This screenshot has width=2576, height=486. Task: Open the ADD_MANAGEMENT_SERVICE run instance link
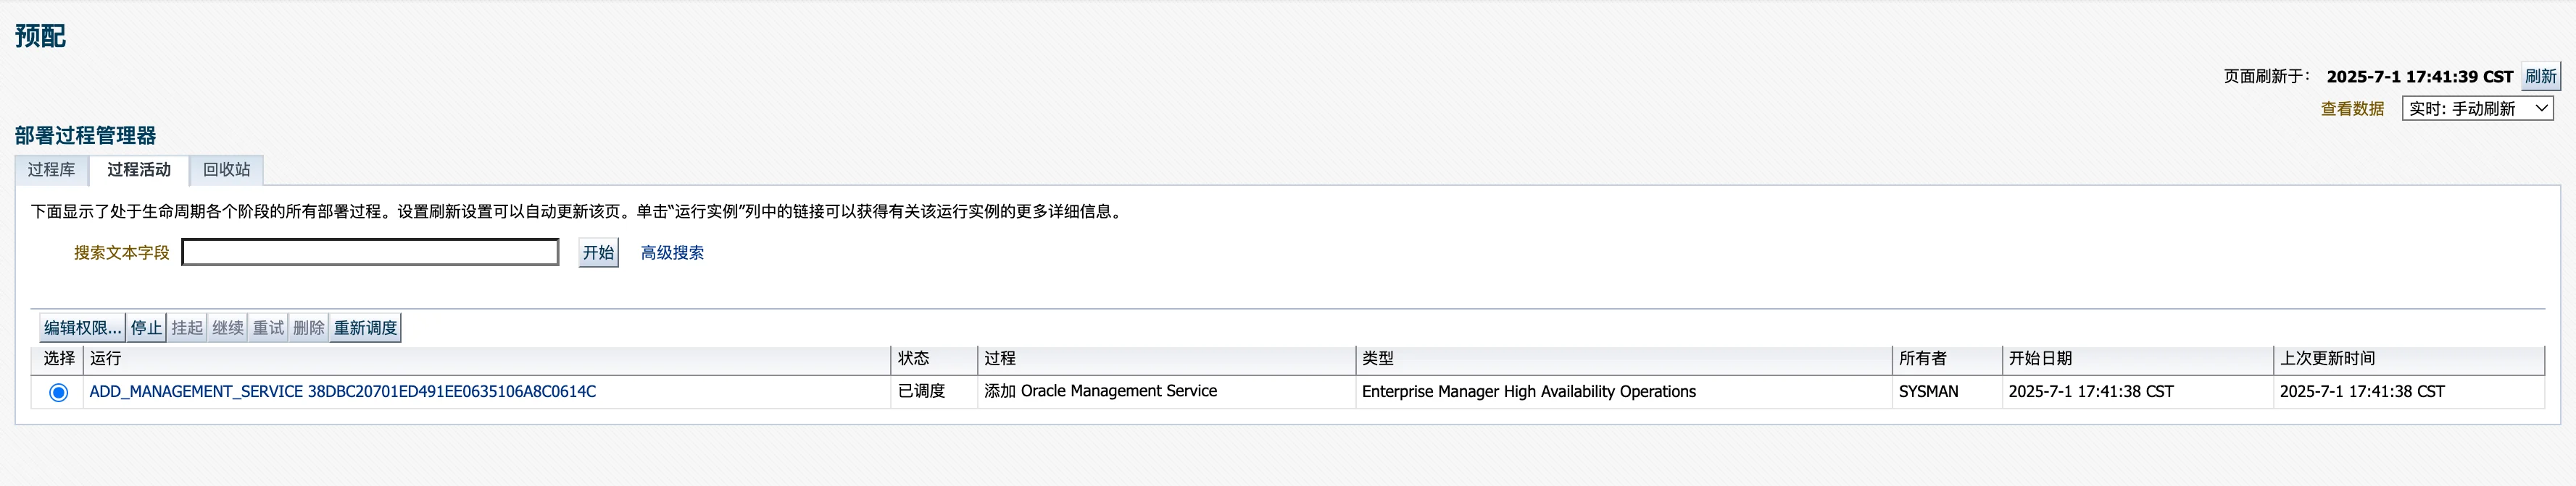coord(342,392)
